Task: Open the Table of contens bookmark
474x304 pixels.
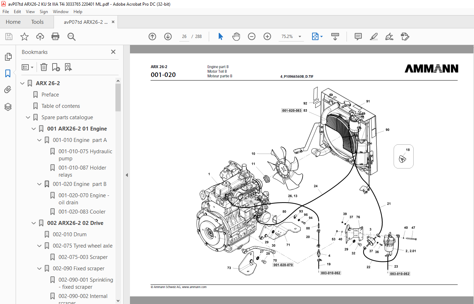Action: point(61,106)
